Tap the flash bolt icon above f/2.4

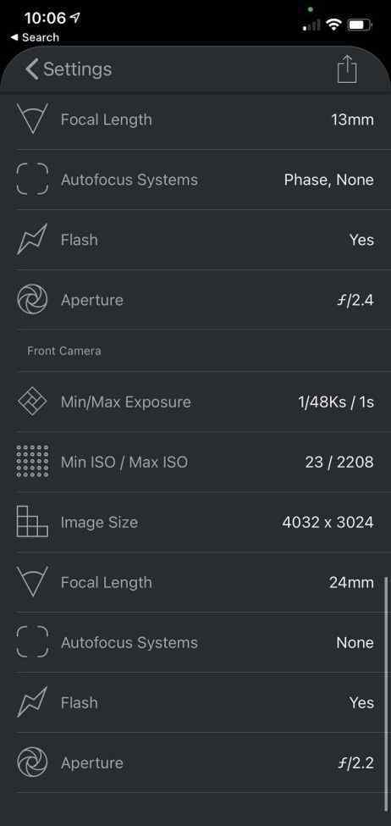point(32,239)
